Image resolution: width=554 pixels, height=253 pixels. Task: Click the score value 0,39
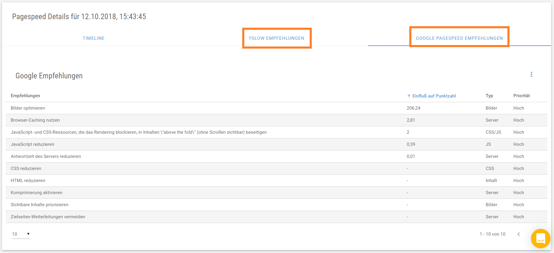coord(411,144)
